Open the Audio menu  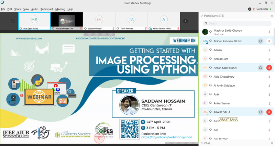pos(35,9)
